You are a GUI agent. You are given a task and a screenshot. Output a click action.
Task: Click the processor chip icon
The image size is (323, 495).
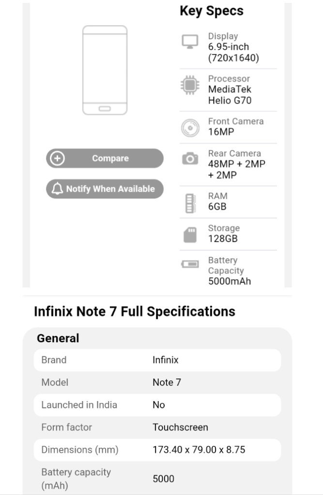(190, 85)
